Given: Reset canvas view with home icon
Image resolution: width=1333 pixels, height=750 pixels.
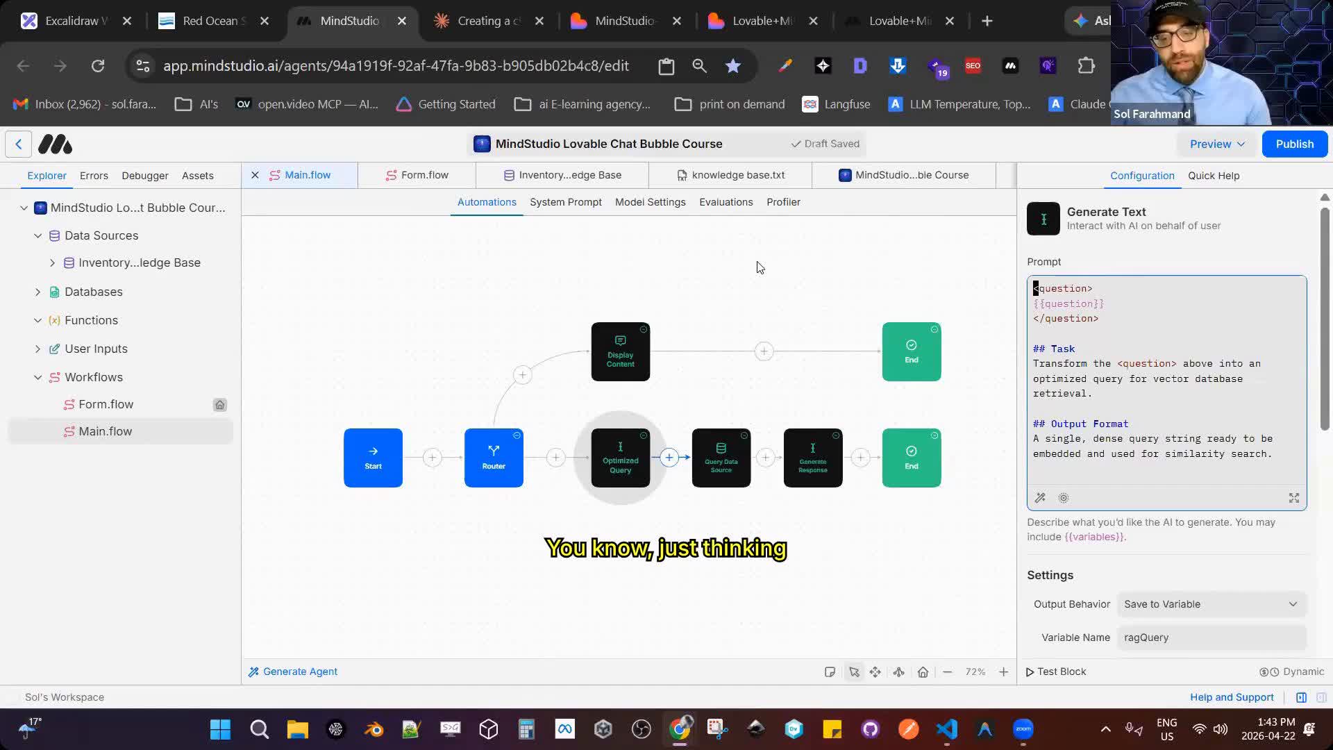Looking at the screenshot, I should pos(923,672).
